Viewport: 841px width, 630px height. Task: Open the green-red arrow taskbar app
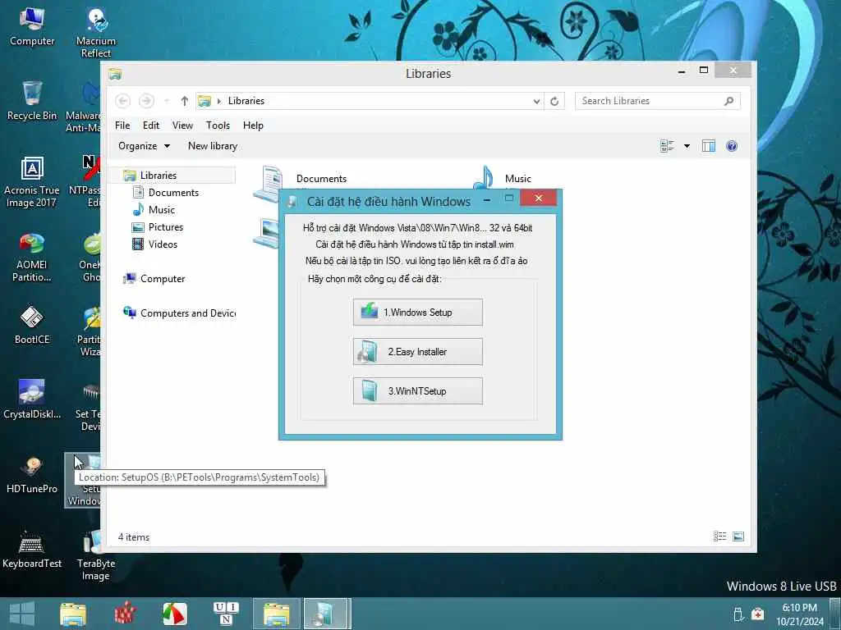[x=175, y=614]
